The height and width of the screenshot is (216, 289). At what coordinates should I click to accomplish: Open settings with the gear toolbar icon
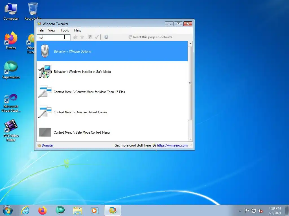(106, 37)
